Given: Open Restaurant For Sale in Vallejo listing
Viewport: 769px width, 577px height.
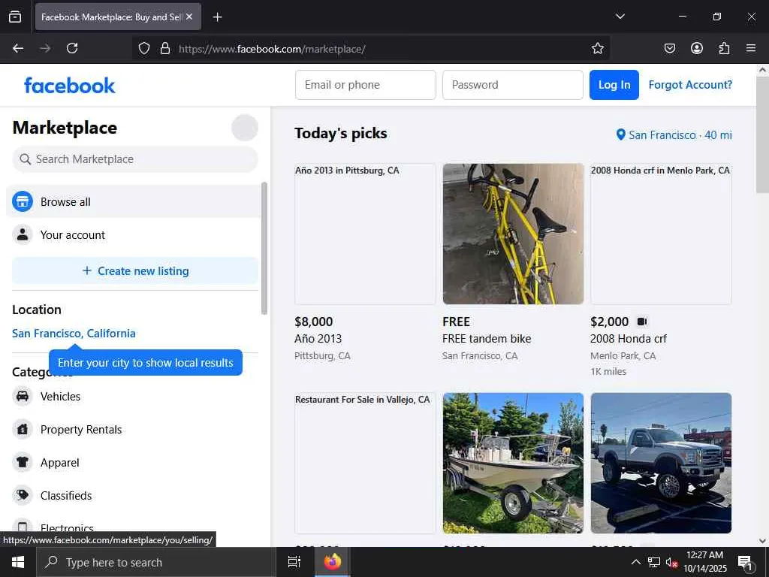Looking at the screenshot, I should (x=365, y=463).
